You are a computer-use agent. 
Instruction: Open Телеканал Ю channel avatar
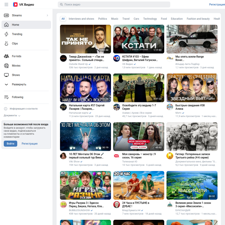117,156
